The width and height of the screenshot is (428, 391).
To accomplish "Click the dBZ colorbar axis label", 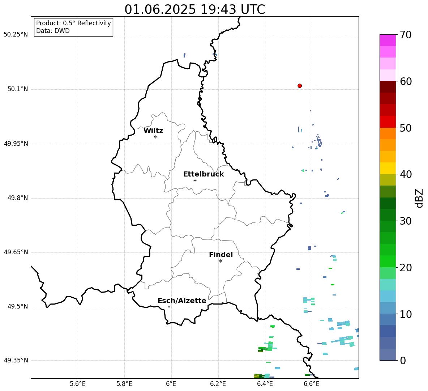I will point(420,198).
